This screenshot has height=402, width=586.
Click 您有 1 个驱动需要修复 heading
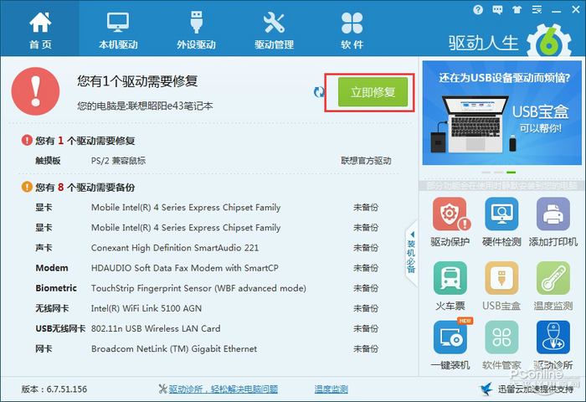pyautogui.click(x=85, y=141)
